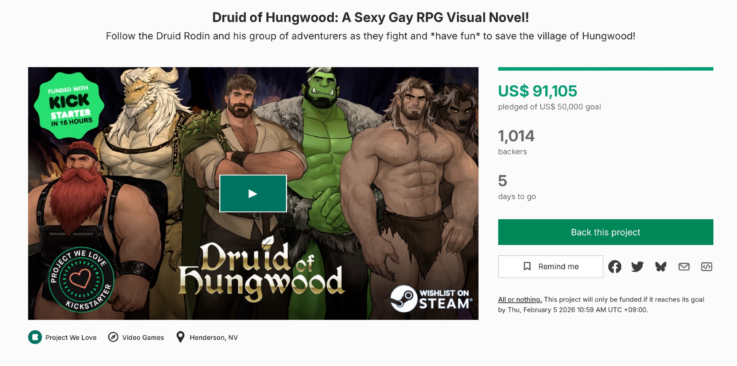Click the Wishlist on Steam logo

(x=431, y=299)
